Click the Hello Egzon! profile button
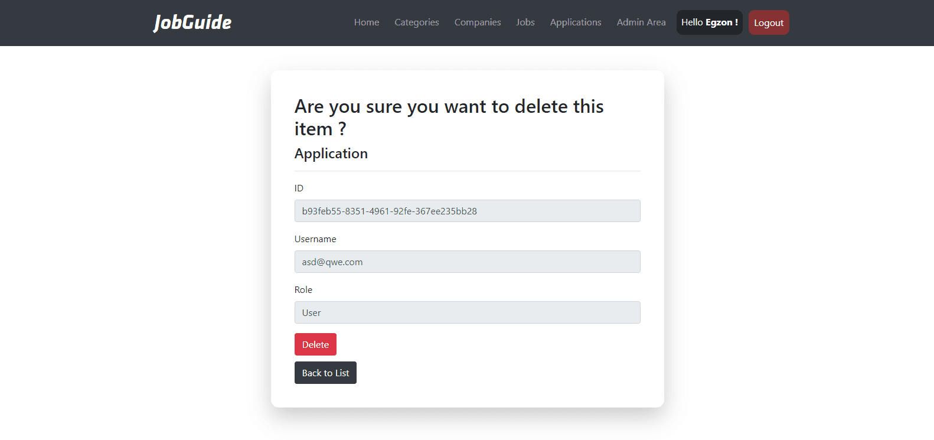Image resolution: width=934 pixels, height=440 pixels. (x=709, y=22)
